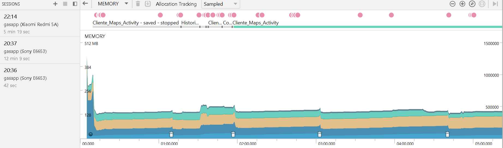503x148 pixels.
Task: Dump Java heap with download icon
Action: pos(148,4)
